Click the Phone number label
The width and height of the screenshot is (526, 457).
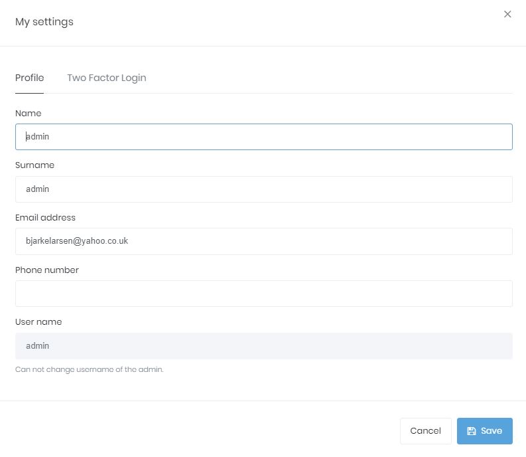[46, 270]
